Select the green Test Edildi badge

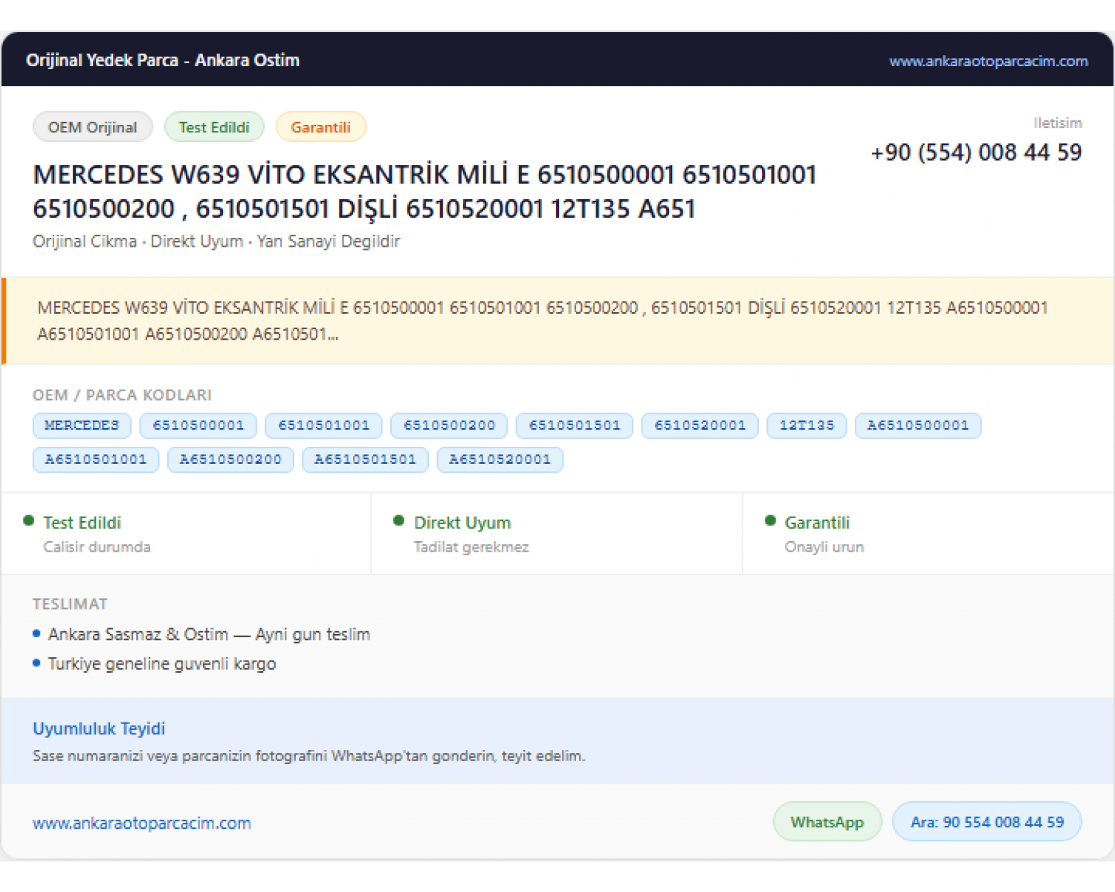[214, 127]
